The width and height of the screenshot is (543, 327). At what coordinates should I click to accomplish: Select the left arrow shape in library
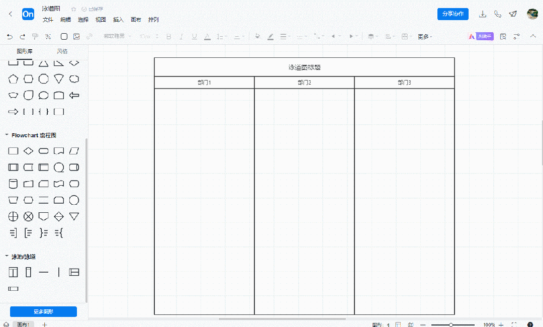coord(74,95)
